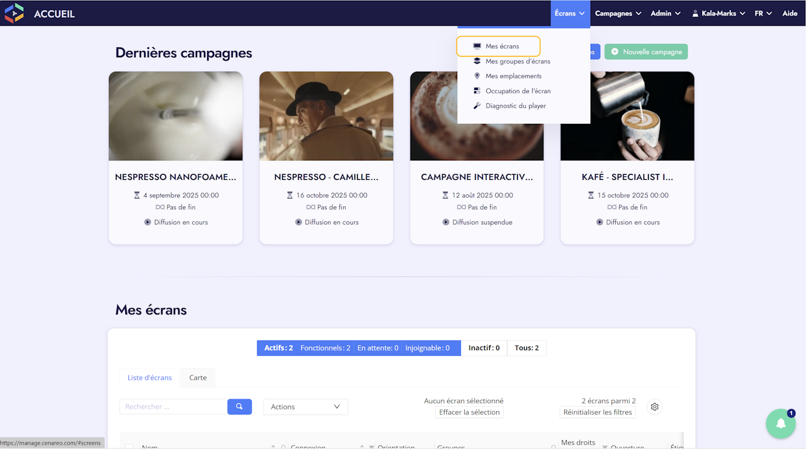Expand the Campagnes menu
Viewport: 806px width, 449px height.
tap(618, 13)
